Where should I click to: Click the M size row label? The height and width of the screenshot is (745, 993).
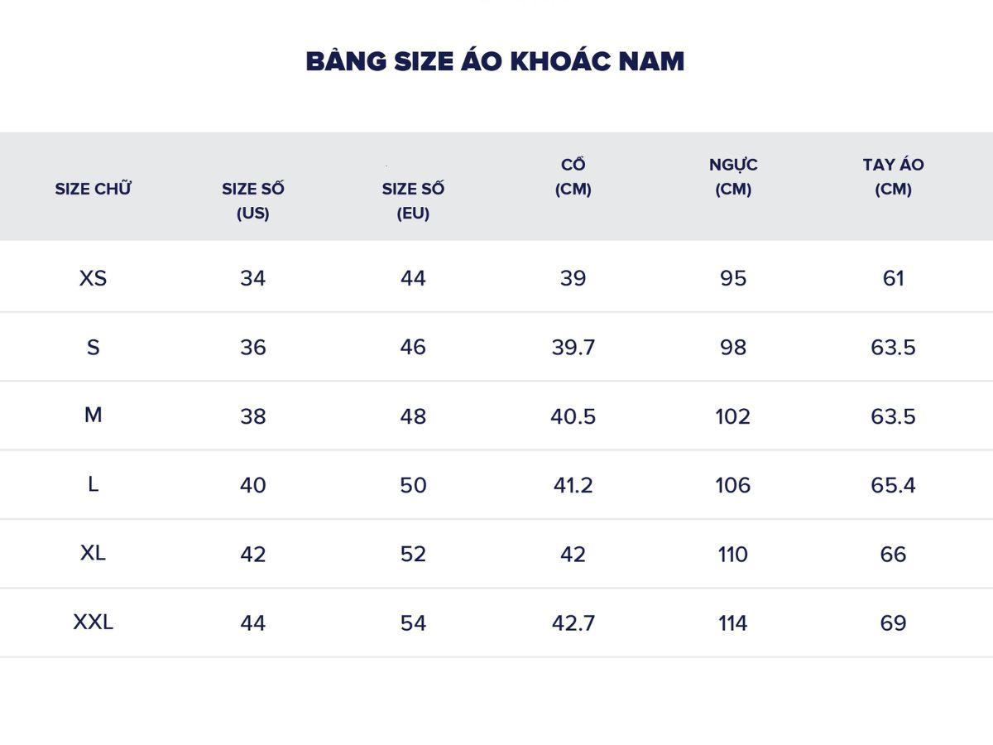point(94,416)
